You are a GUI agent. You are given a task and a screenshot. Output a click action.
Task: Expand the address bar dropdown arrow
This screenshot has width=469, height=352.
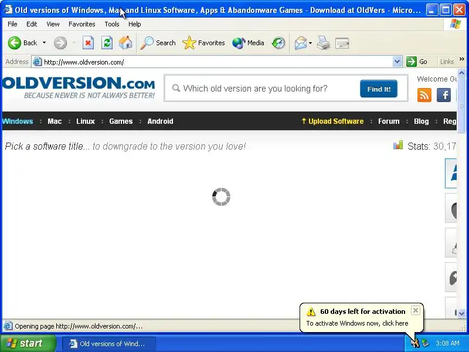pyautogui.click(x=397, y=62)
